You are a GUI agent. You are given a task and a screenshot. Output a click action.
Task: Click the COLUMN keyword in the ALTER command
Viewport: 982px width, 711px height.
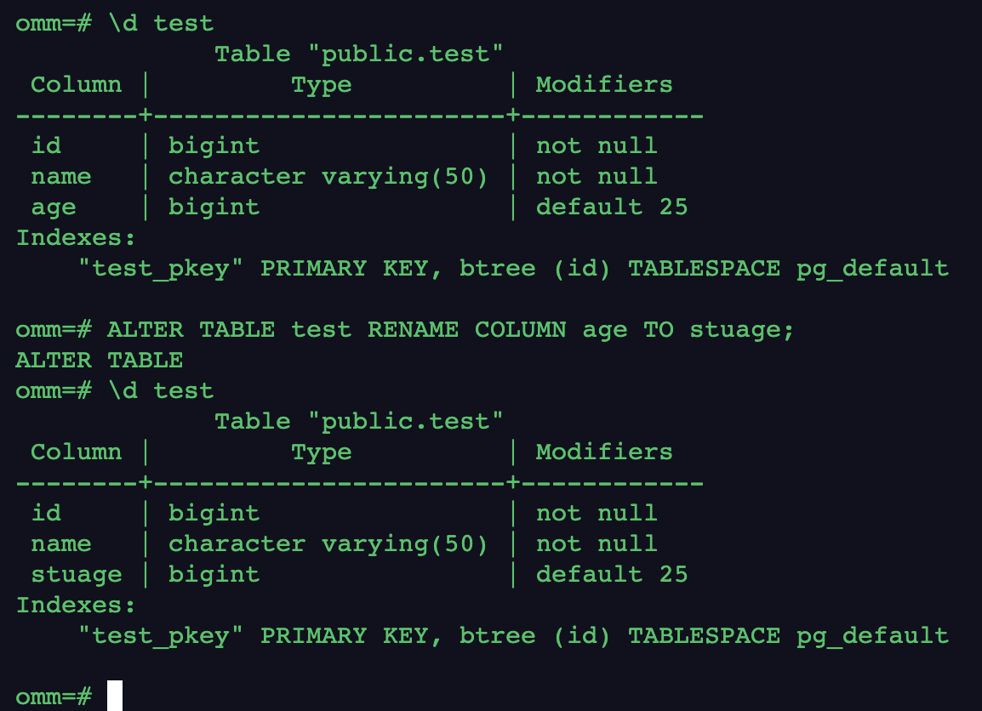[x=520, y=329]
